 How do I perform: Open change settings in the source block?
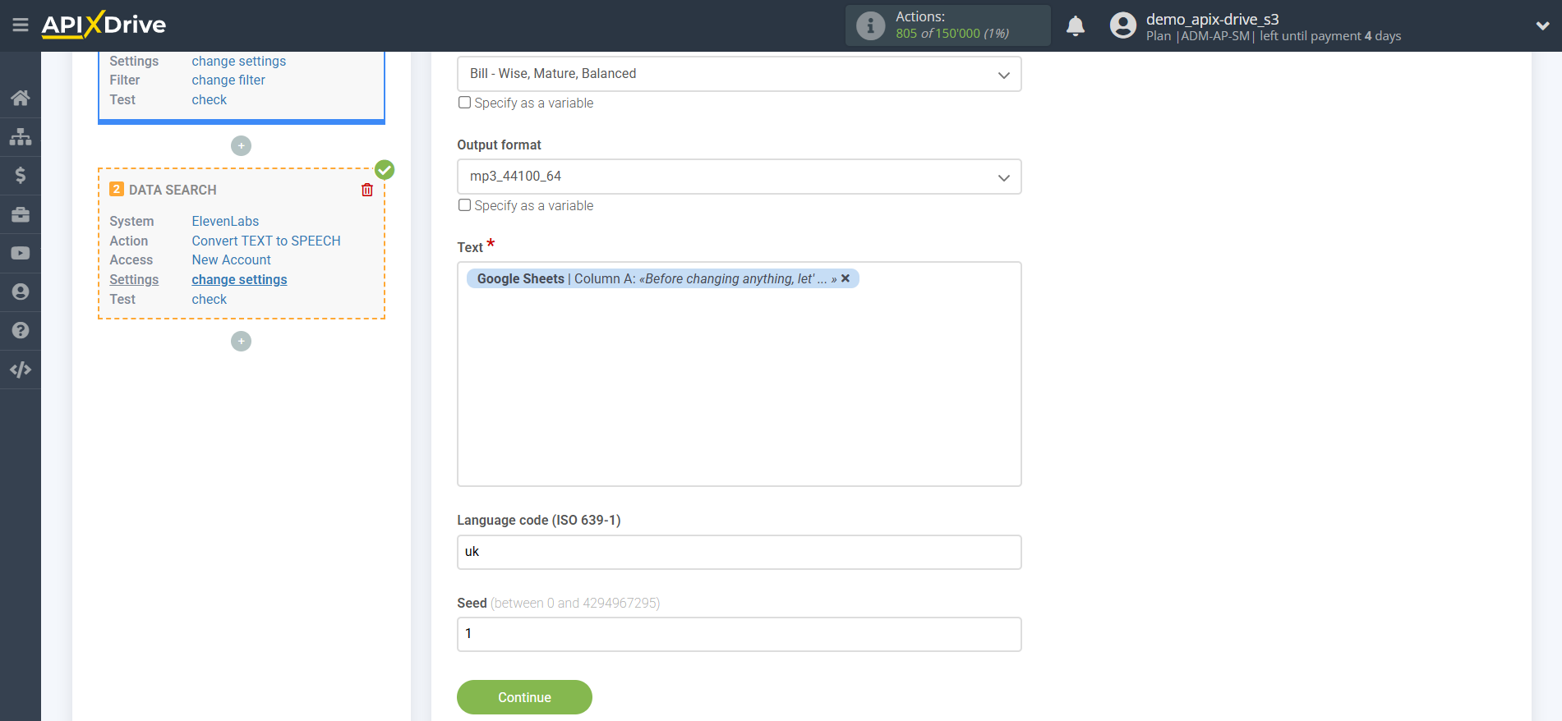point(239,61)
